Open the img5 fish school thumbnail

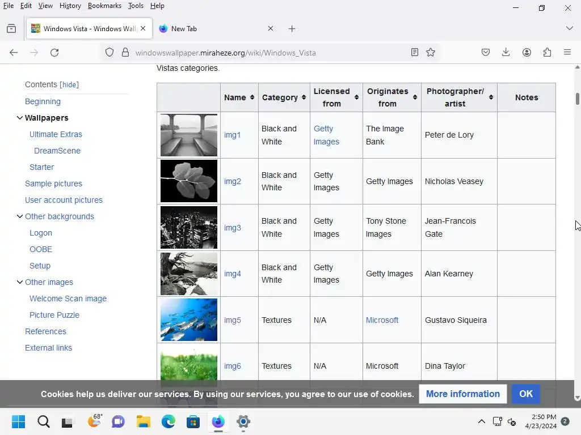click(x=188, y=320)
